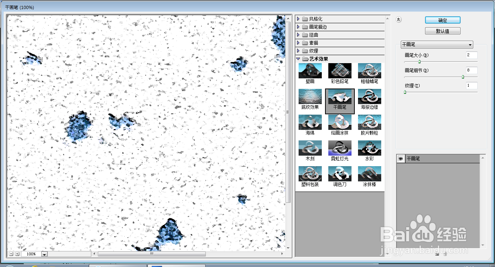Select the 绘画涂抹 filter thumbnail

340,125
